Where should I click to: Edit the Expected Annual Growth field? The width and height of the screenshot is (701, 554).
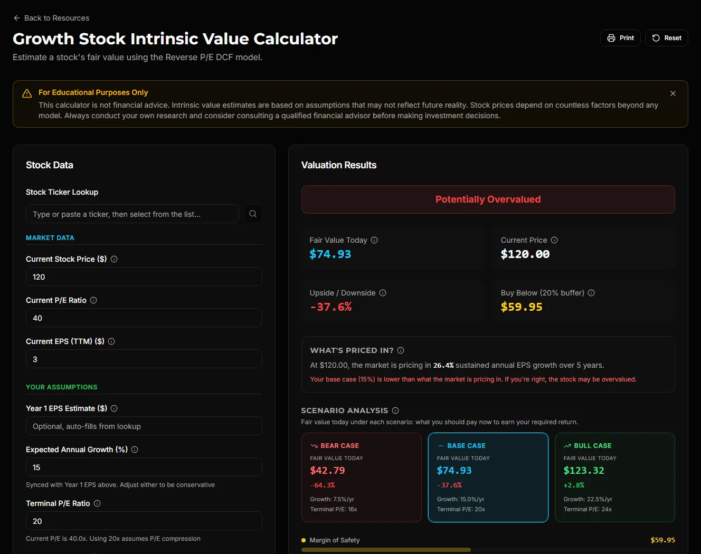click(144, 467)
